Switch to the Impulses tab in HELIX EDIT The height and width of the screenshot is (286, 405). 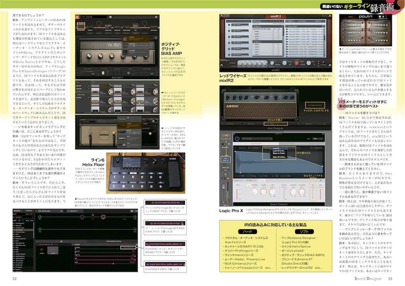(x=29, y=211)
